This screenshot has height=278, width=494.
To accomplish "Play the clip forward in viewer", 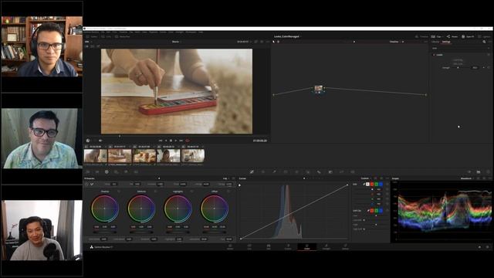I will [175, 141].
